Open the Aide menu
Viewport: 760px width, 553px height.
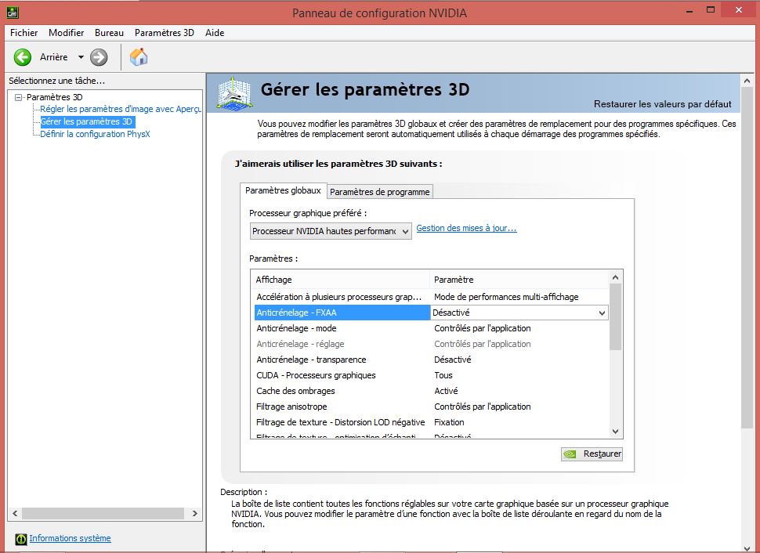(x=215, y=32)
